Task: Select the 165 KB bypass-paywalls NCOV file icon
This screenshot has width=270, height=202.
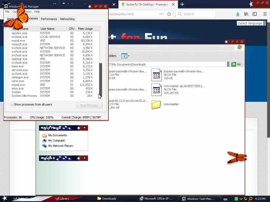Action: (156, 75)
